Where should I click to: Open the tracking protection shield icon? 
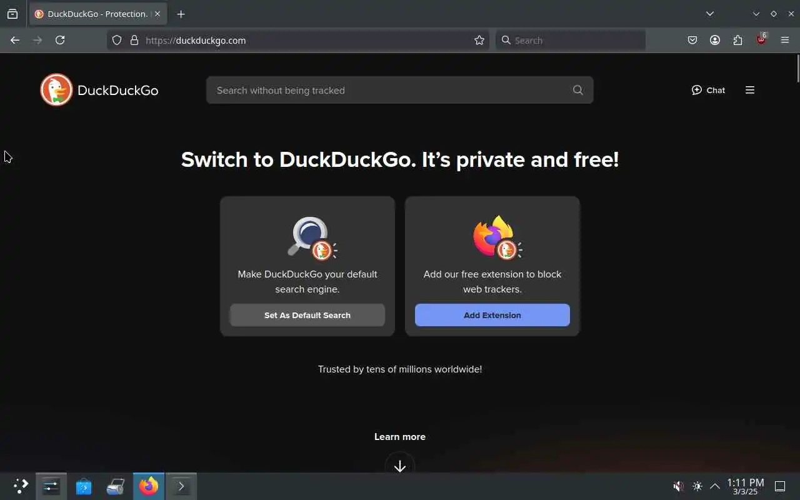[117, 40]
